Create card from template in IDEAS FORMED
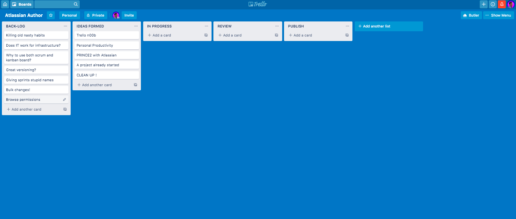This screenshot has height=219, width=516. (x=136, y=85)
